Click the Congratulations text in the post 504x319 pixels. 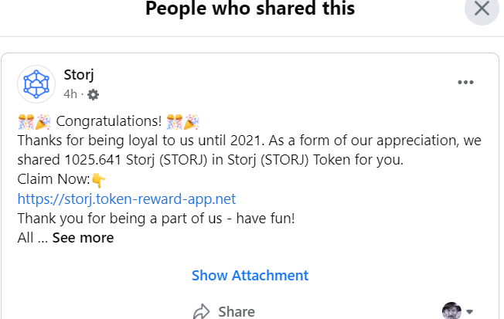point(108,122)
